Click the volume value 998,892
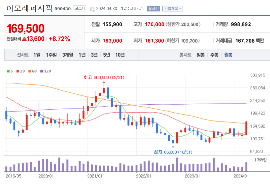 (x=241, y=24)
